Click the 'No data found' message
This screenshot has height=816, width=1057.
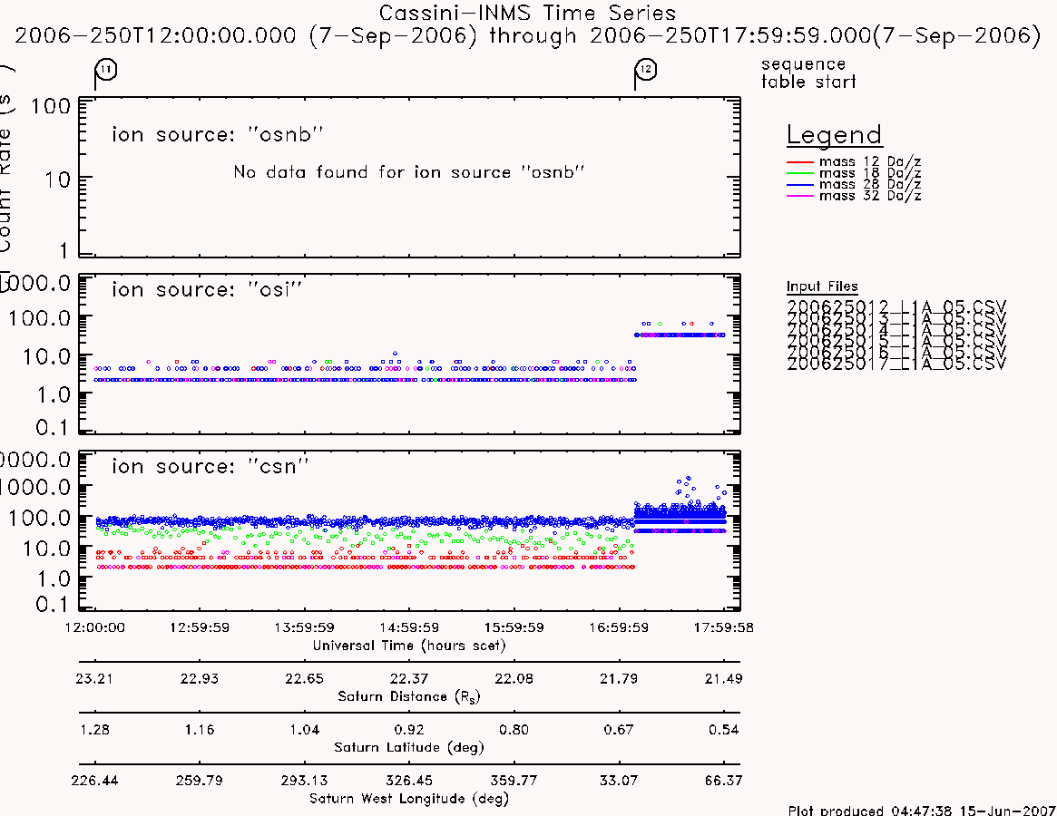408,172
